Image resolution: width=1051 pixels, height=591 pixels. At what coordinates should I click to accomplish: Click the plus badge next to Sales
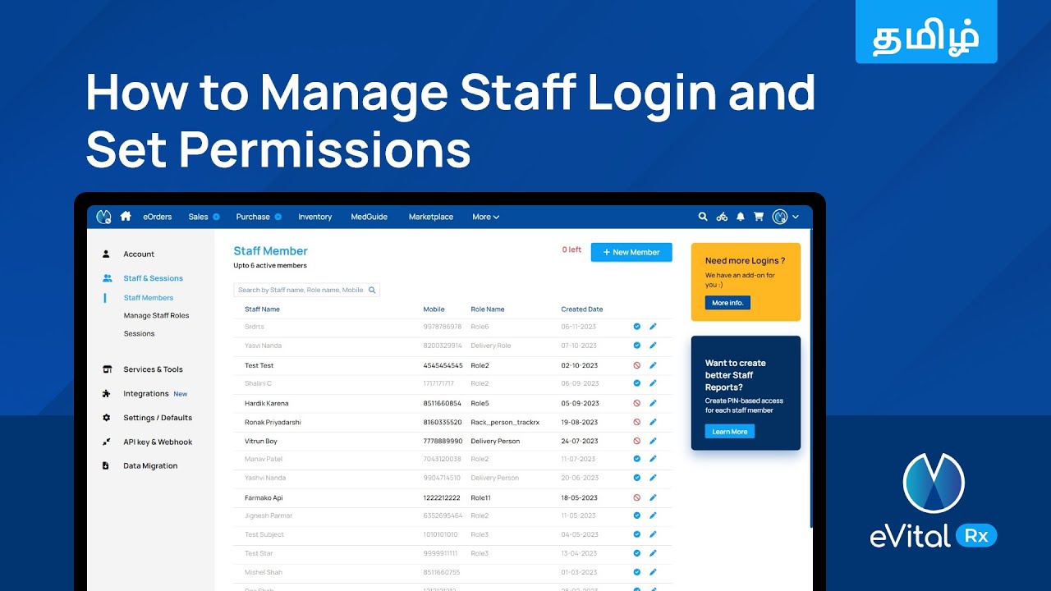pos(216,217)
